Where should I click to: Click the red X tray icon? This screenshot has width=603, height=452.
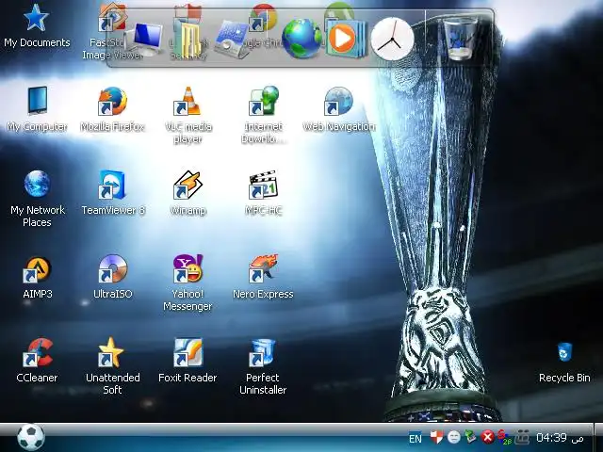coord(488,437)
